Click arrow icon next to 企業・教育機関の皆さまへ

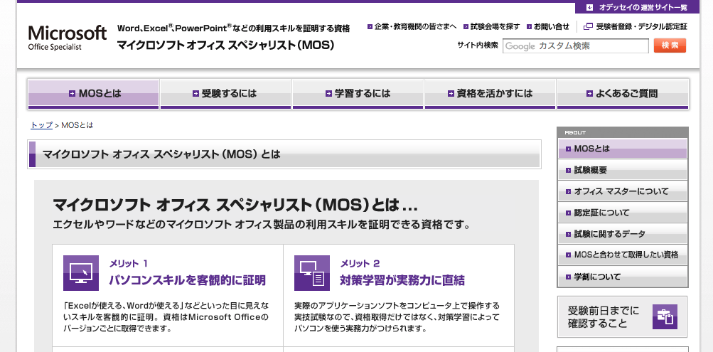pos(370,27)
